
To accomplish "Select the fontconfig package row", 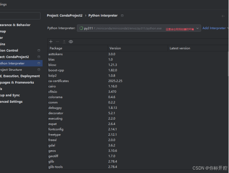I will point(138,129).
